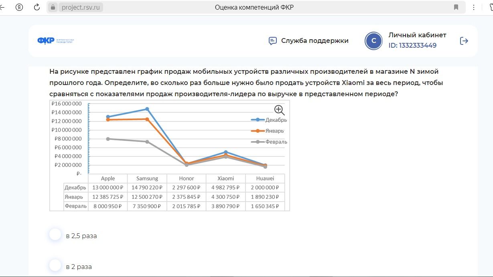
Task: Click the cell '4 982 795 ₽'
Action: point(225,188)
